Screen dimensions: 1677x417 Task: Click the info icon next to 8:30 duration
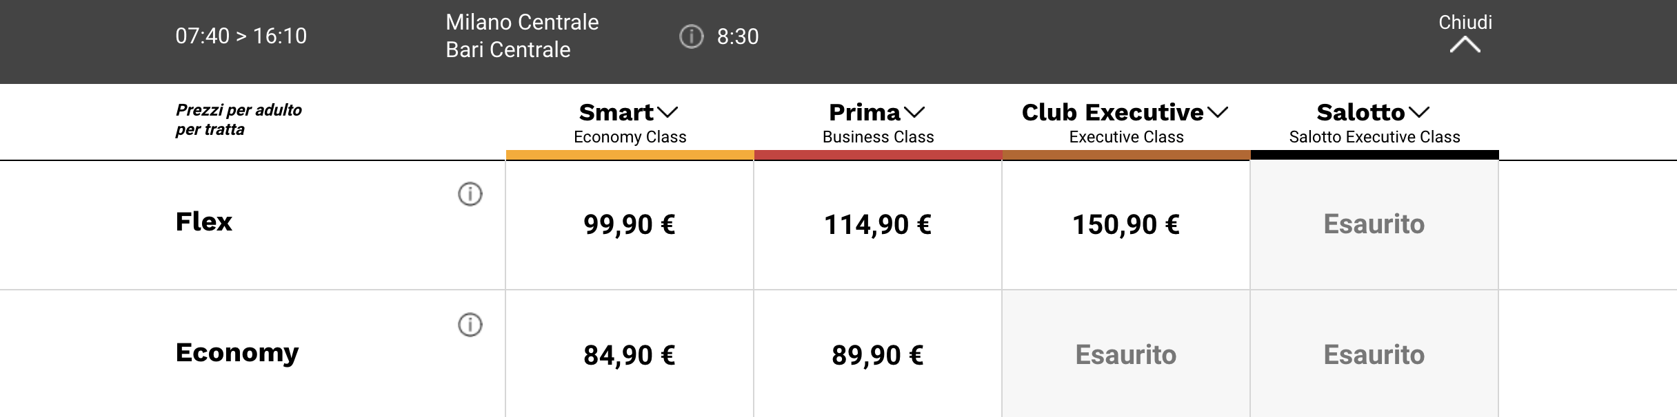pyautogui.click(x=691, y=36)
